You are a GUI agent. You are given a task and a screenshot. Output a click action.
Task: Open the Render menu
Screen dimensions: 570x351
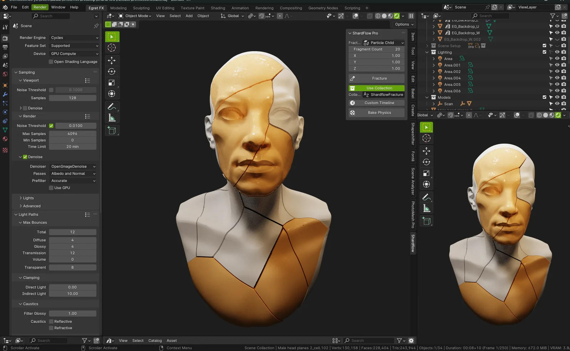40,7
